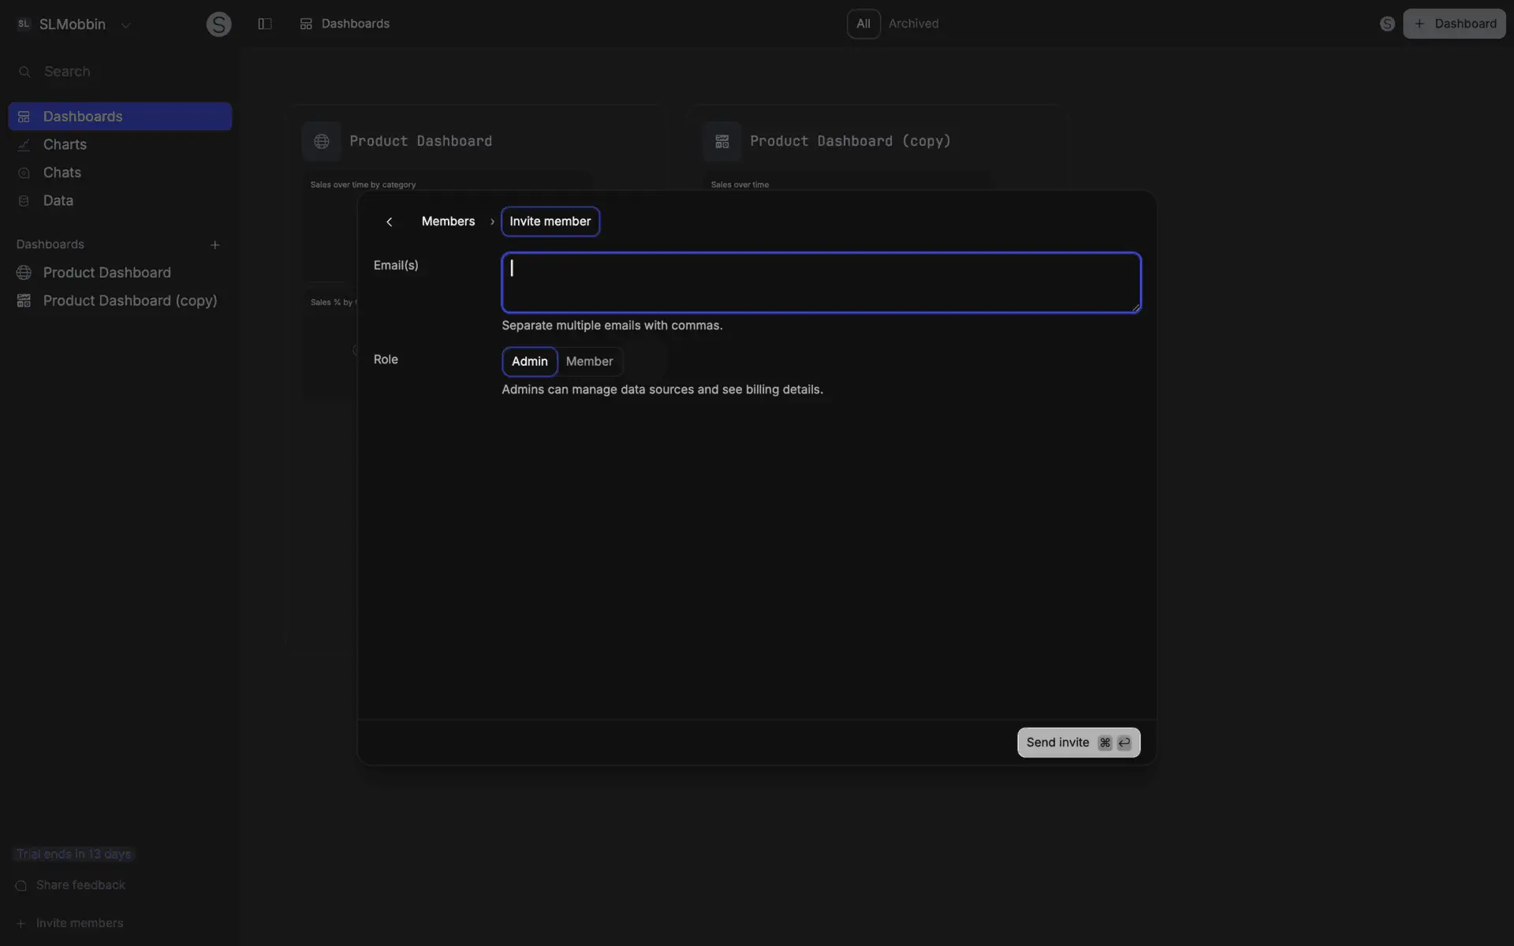Click inside the Email(s) input field

(x=820, y=281)
